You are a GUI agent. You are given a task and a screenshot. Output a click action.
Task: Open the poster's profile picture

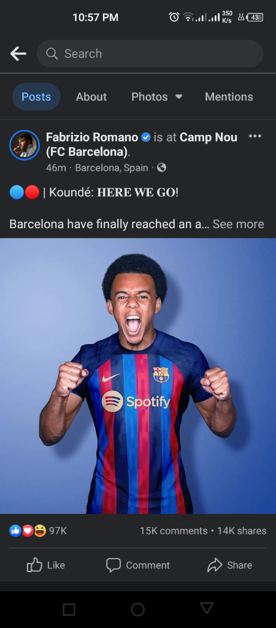(x=25, y=145)
